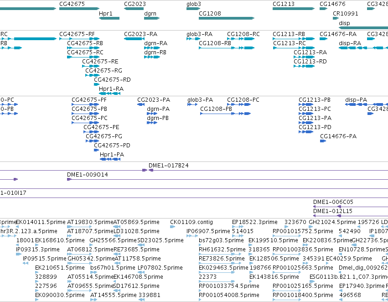
Task: Click transcript CG1208-RC
Action: click(x=243, y=34)
